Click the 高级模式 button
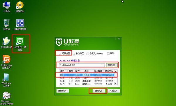This screenshot has width=176, height=106. pyautogui.click(x=62, y=91)
